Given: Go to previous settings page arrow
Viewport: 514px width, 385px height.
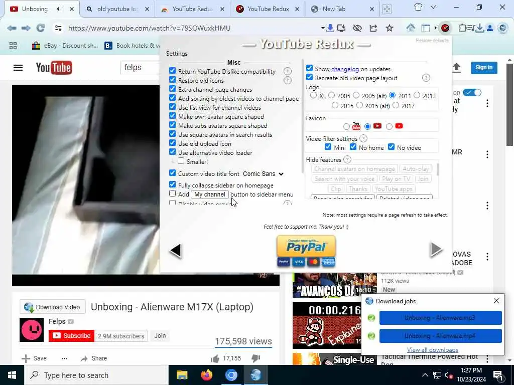Looking at the screenshot, I should pyautogui.click(x=176, y=251).
